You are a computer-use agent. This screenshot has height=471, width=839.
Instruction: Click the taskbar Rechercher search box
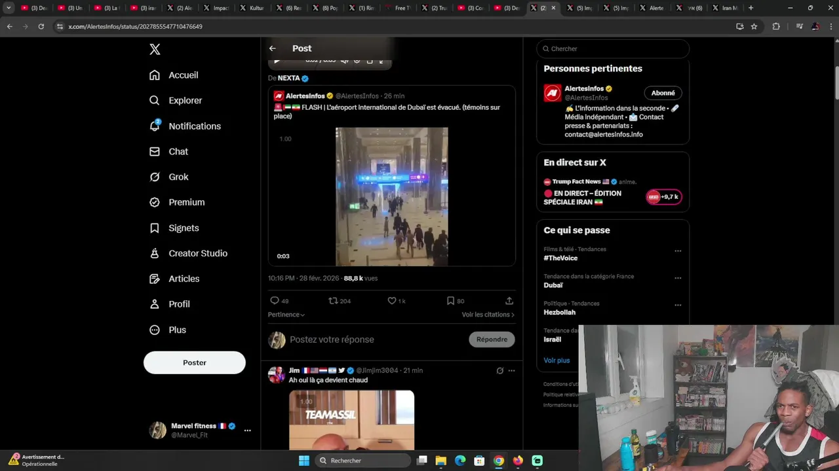[362, 461]
